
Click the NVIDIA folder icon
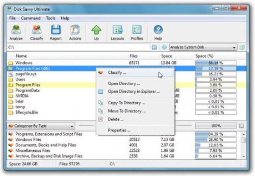[x=11, y=96]
